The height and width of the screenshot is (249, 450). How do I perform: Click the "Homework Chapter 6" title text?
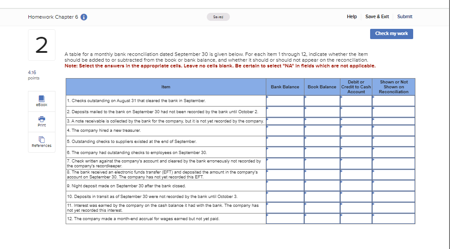53,17
